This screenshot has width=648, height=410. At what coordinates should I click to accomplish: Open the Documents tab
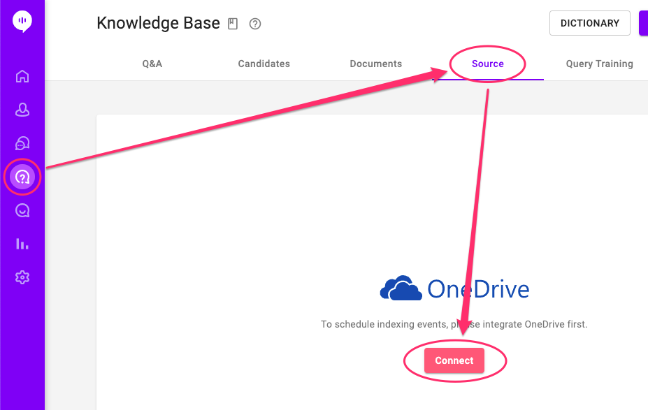click(376, 64)
